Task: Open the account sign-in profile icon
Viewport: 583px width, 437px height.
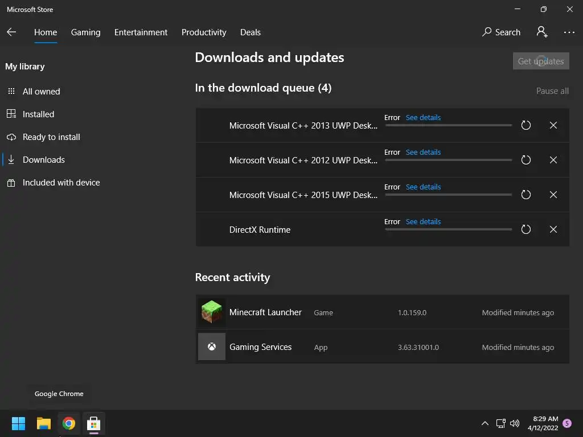Action: click(x=542, y=32)
